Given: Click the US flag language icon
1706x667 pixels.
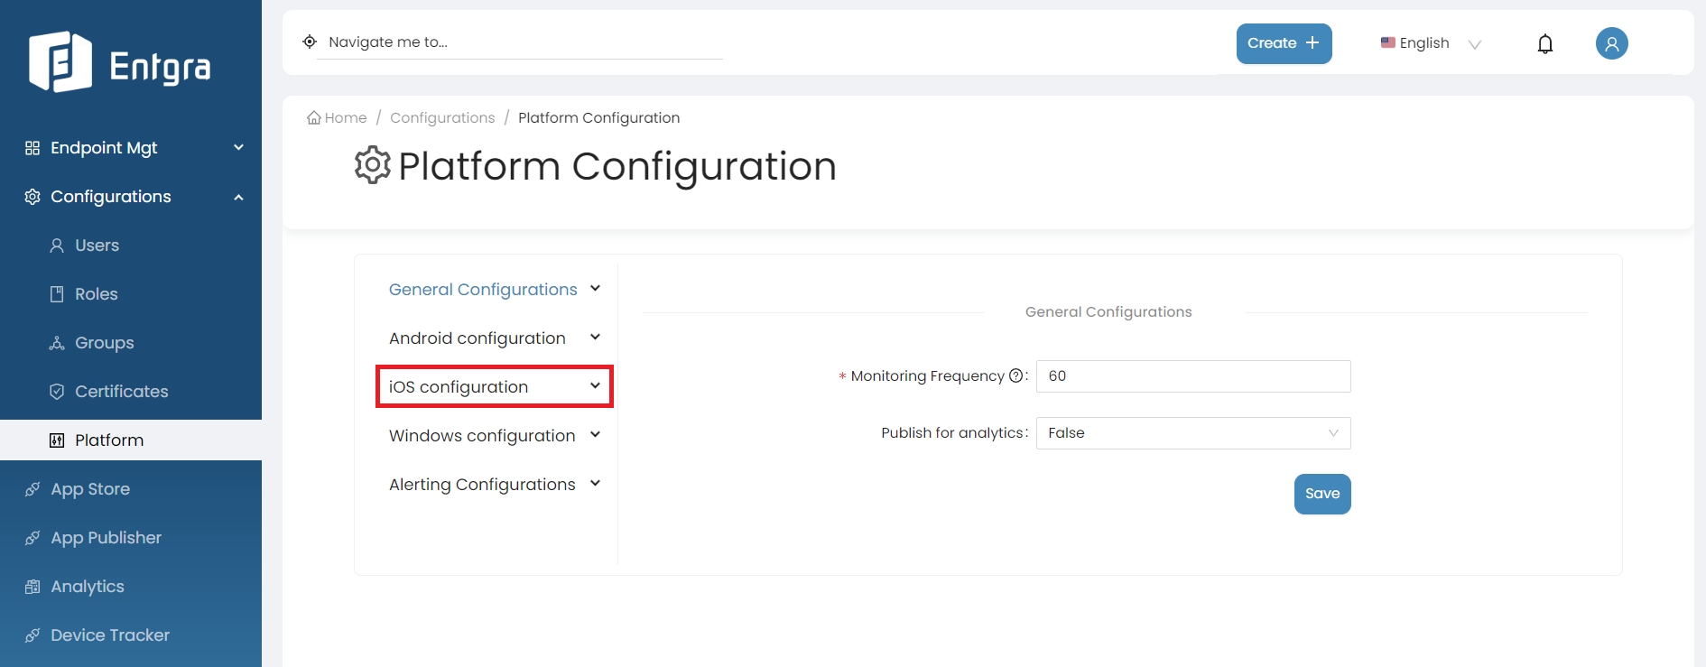Looking at the screenshot, I should click(1388, 42).
